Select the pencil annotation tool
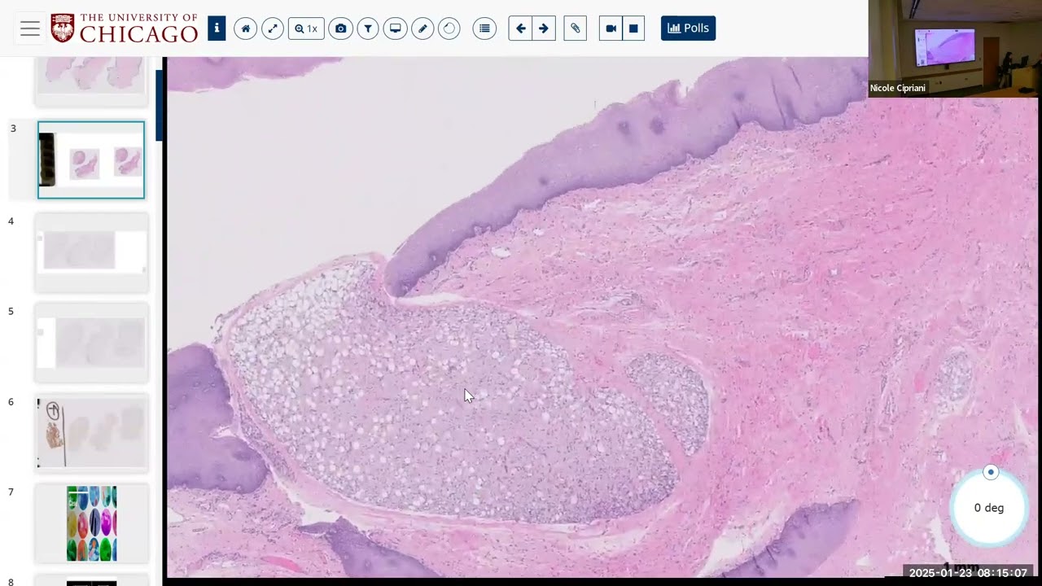Screen dimensions: 1042x586 tap(422, 28)
